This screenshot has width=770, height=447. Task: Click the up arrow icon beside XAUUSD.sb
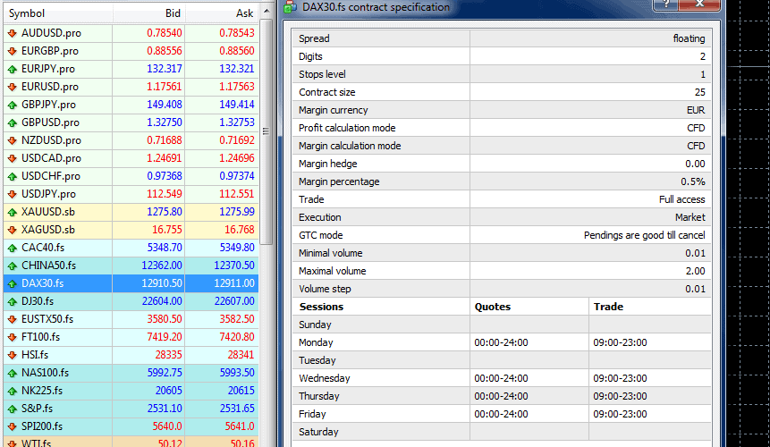[x=13, y=212]
